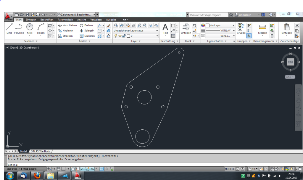
Task: Open the Einfügen ribbon tab
Action: 31,20
